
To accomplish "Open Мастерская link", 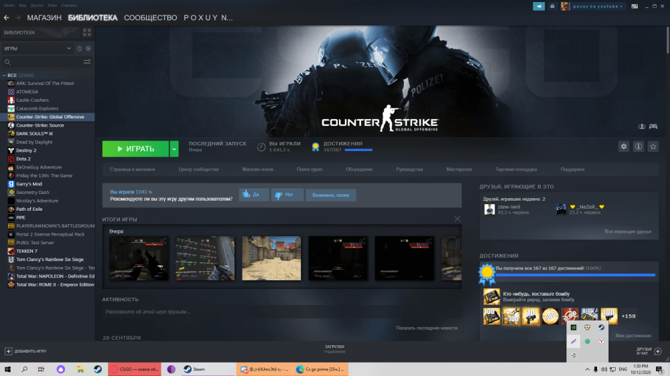I will (459, 169).
